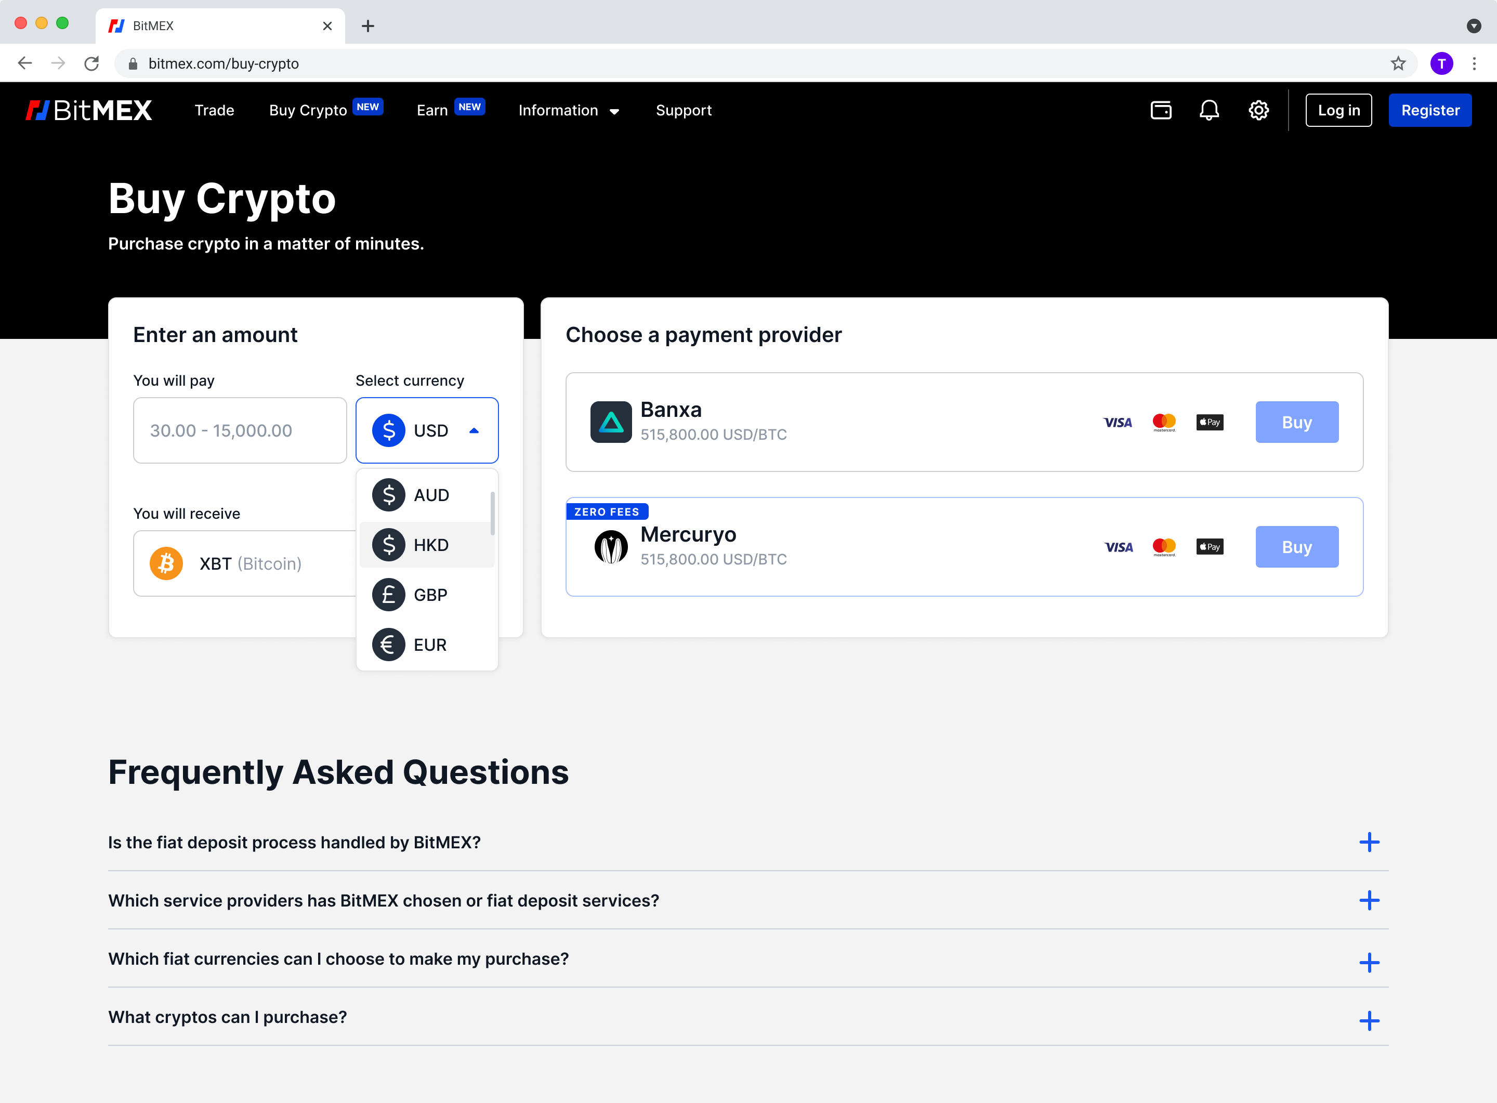Click the ZERO FEES badge on Mercuryo

tap(607, 511)
